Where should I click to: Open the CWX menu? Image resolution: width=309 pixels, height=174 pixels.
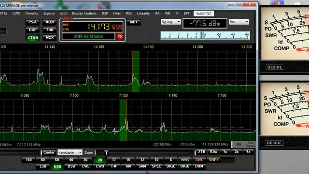click(16, 14)
